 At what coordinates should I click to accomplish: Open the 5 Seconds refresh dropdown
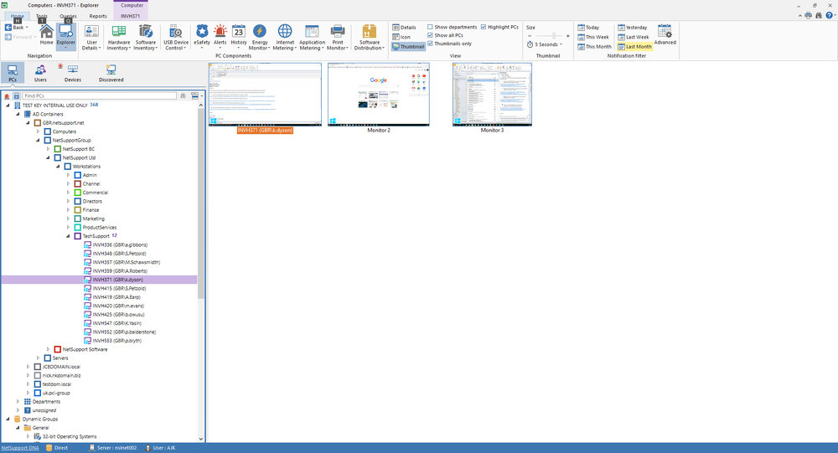pos(546,44)
